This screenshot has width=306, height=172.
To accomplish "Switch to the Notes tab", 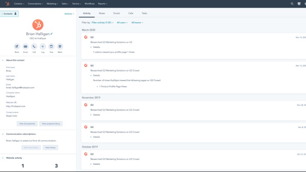I will (x=102, y=13).
